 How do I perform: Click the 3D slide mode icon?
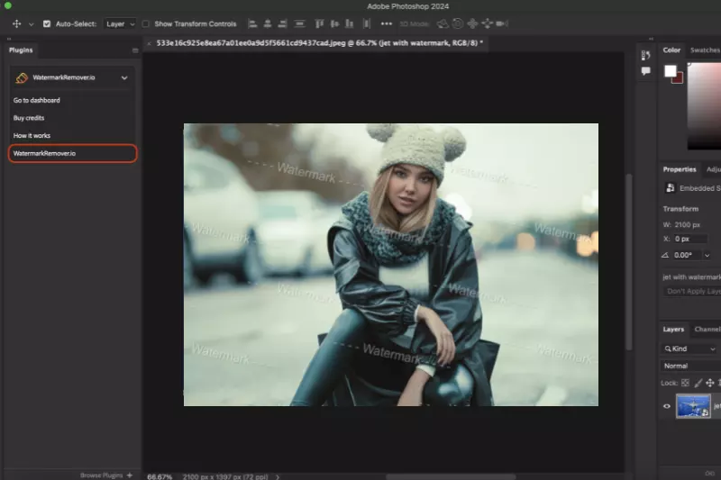point(487,24)
